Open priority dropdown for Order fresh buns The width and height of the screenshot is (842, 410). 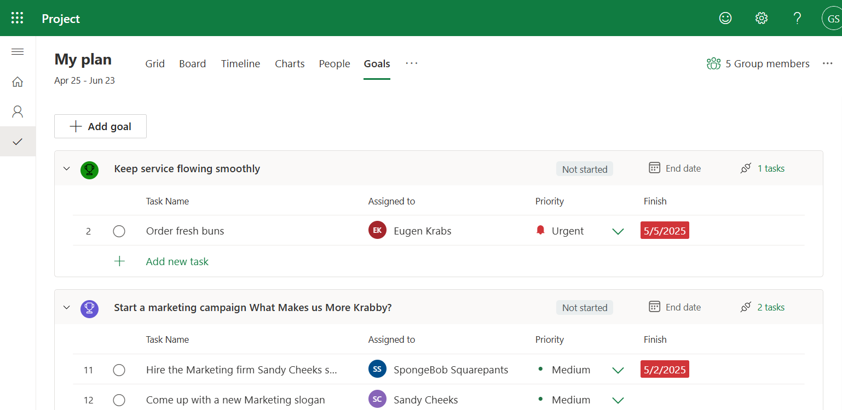[x=618, y=231]
